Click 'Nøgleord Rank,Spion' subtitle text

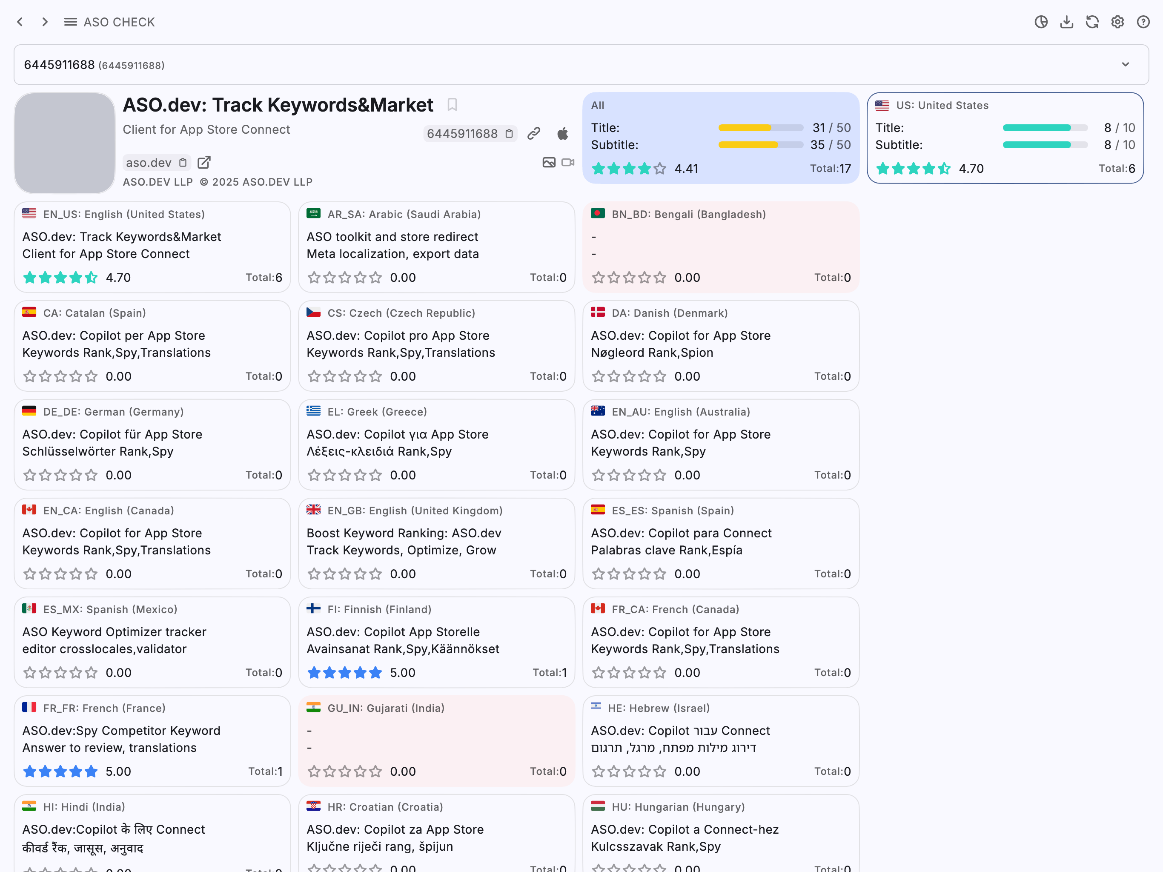(652, 353)
